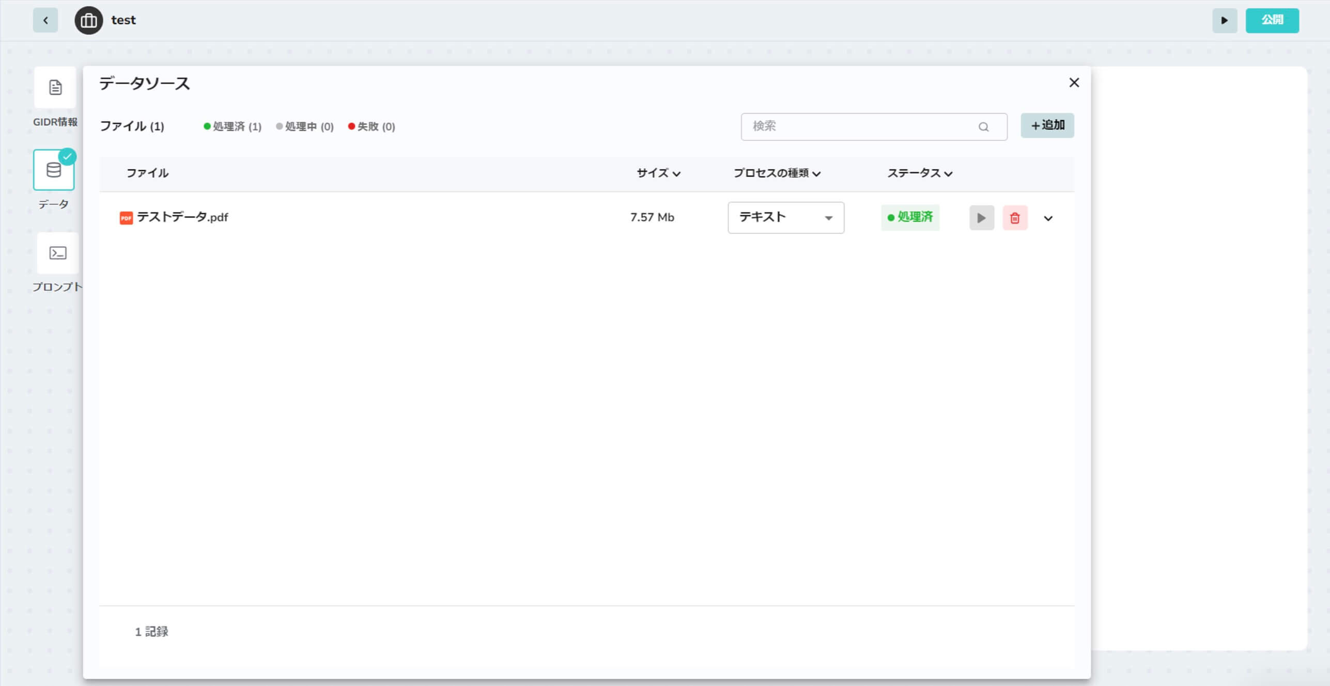Select the テストデータ.pdf file name
The height and width of the screenshot is (686, 1330).
(x=182, y=217)
